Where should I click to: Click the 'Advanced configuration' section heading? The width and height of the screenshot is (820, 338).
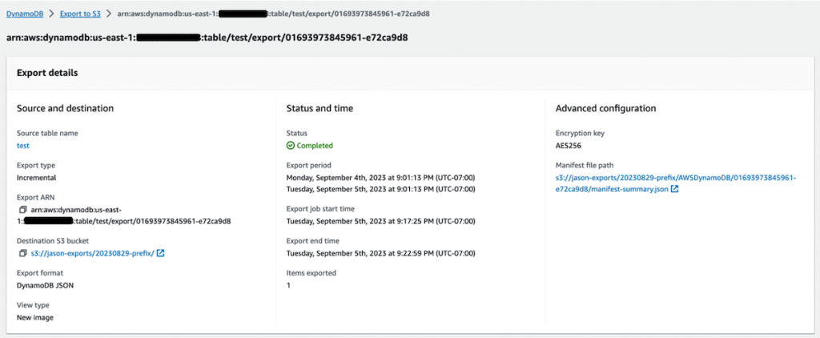(605, 109)
